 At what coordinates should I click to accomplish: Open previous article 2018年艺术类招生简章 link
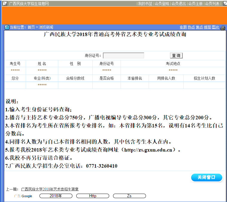50,189
